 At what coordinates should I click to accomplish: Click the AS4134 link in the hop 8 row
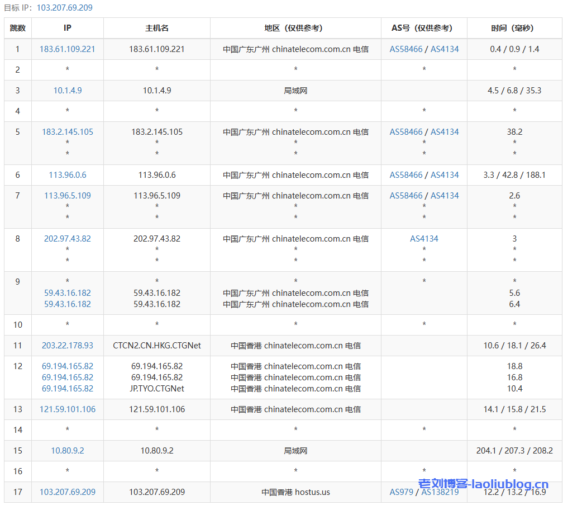424,239
